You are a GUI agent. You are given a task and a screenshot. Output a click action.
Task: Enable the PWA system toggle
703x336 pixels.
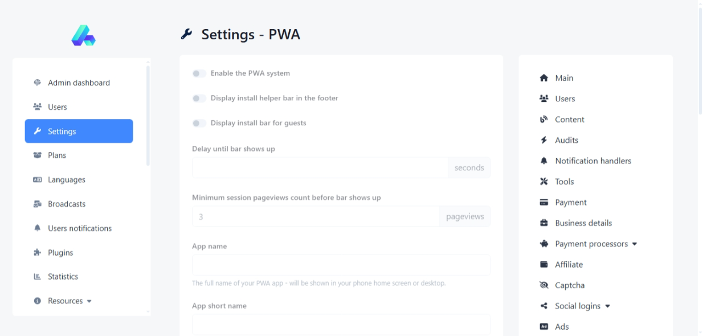pos(199,73)
